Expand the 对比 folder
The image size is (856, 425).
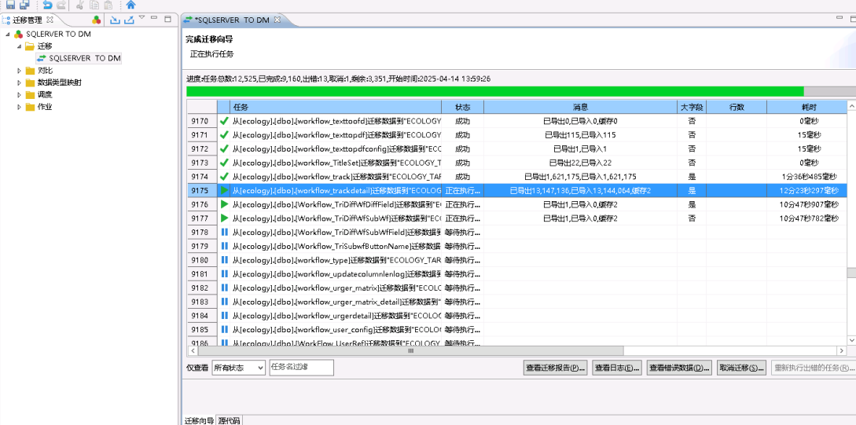coord(19,71)
